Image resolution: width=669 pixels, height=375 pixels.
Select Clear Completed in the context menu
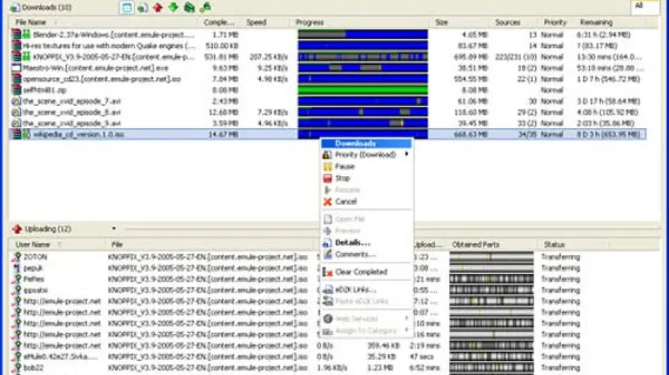click(x=361, y=272)
